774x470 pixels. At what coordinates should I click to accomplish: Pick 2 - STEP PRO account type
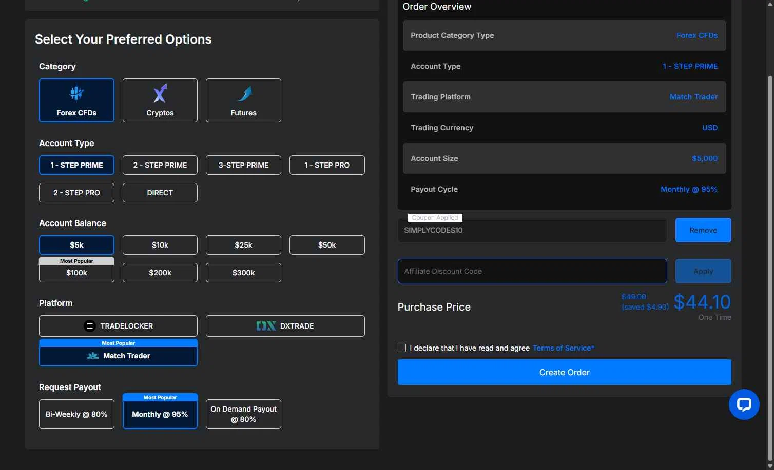point(76,193)
